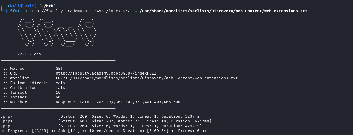Viewport: 353px width, 135px height.
Task: Click the ffuf ASCII art logo
Action: [x=57, y=33]
